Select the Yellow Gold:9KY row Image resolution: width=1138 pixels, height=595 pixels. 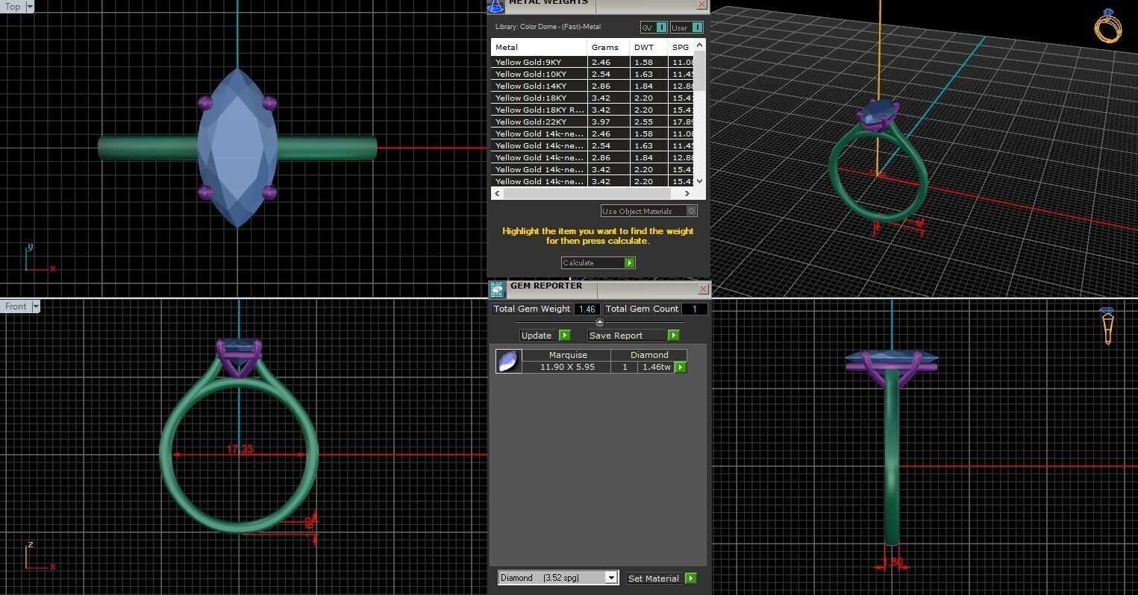[593, 63]
